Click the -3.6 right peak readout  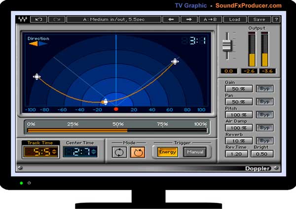[267, 71]
